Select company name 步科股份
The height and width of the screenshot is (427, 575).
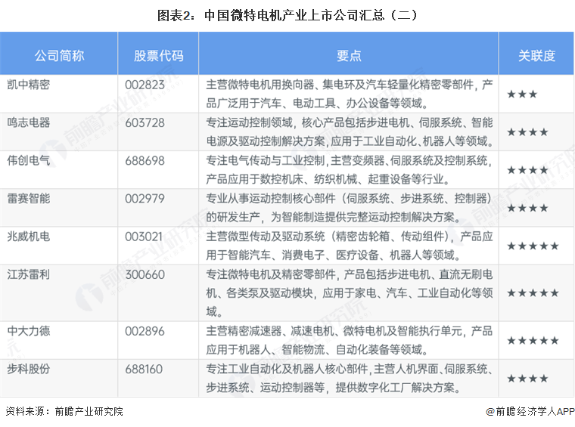(29, 369)
